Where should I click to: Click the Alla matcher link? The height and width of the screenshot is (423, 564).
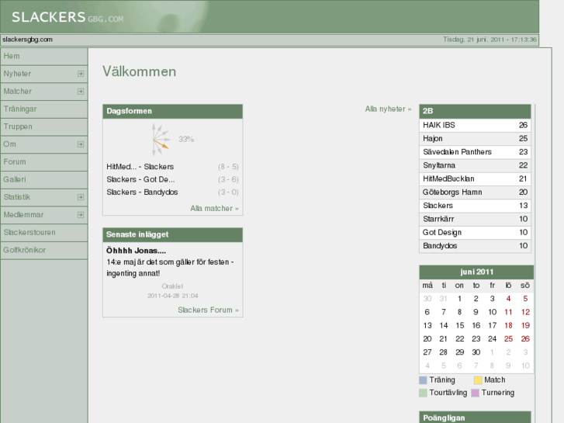[x=214, y=209]
